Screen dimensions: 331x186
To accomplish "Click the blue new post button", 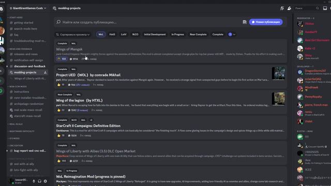I will (266, 22).
